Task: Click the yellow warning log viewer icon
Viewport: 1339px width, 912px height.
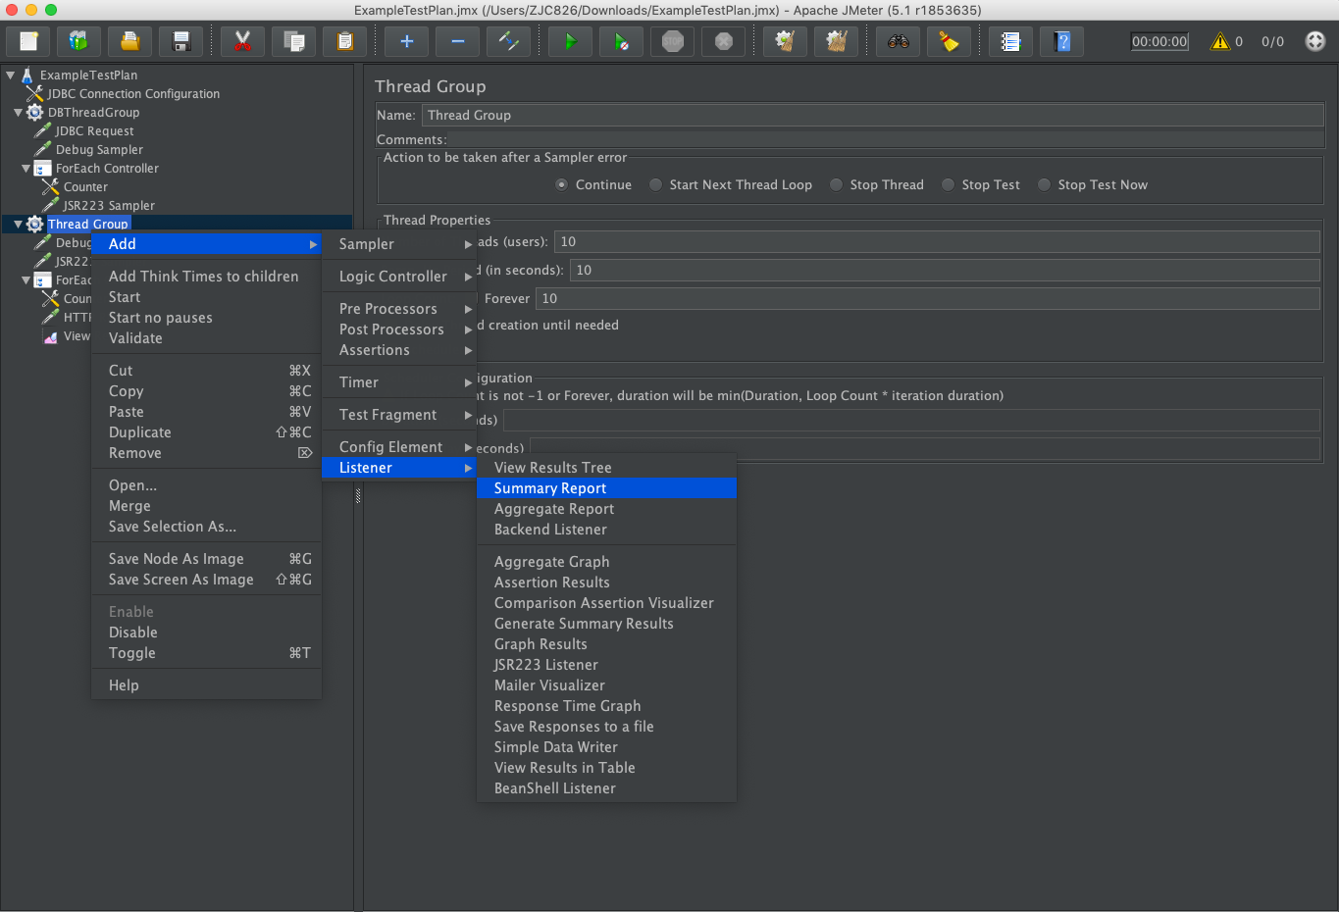Action: [1220, 41]
